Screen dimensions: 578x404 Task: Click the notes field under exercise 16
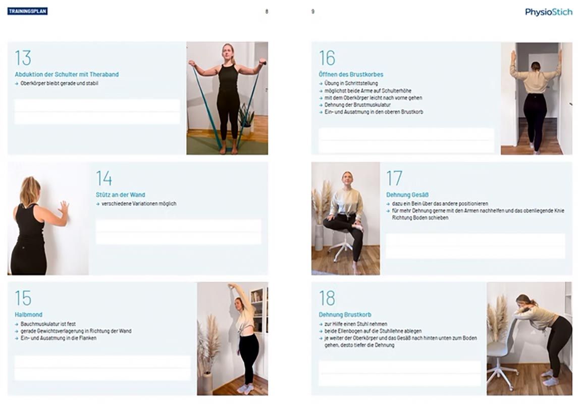(406, 140)
